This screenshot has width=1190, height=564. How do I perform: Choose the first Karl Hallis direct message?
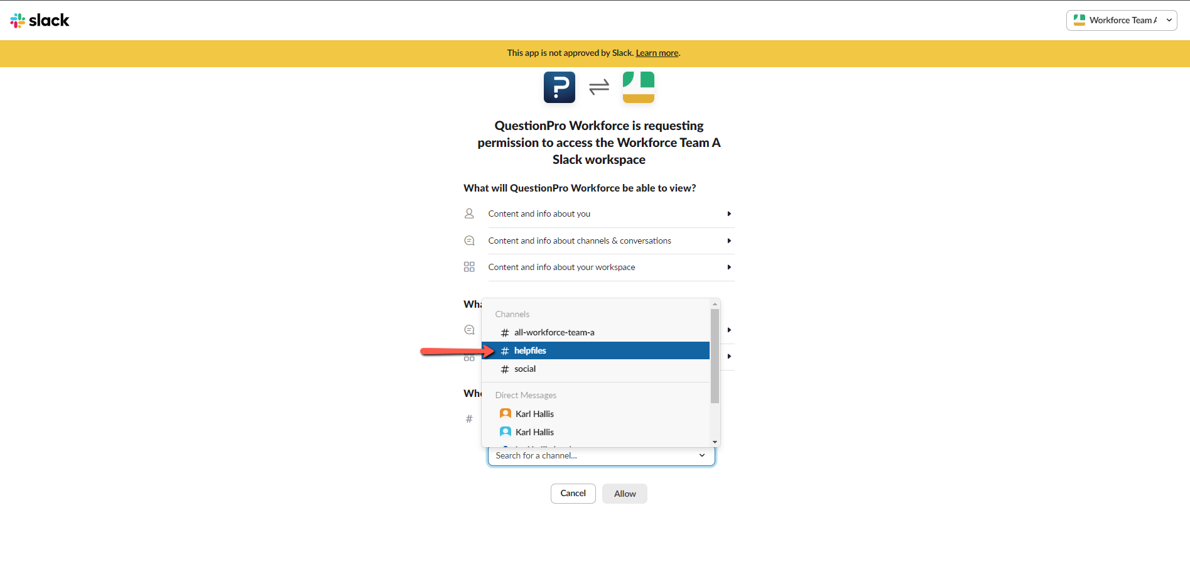(x=595, y=414)
